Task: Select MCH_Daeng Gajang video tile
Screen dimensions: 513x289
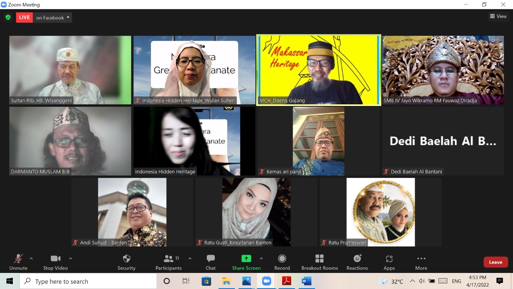Action: tap(319, 70)
